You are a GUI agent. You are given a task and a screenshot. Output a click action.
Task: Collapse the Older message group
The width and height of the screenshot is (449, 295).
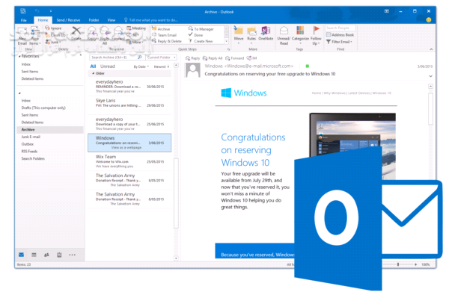tap(93, 73)
